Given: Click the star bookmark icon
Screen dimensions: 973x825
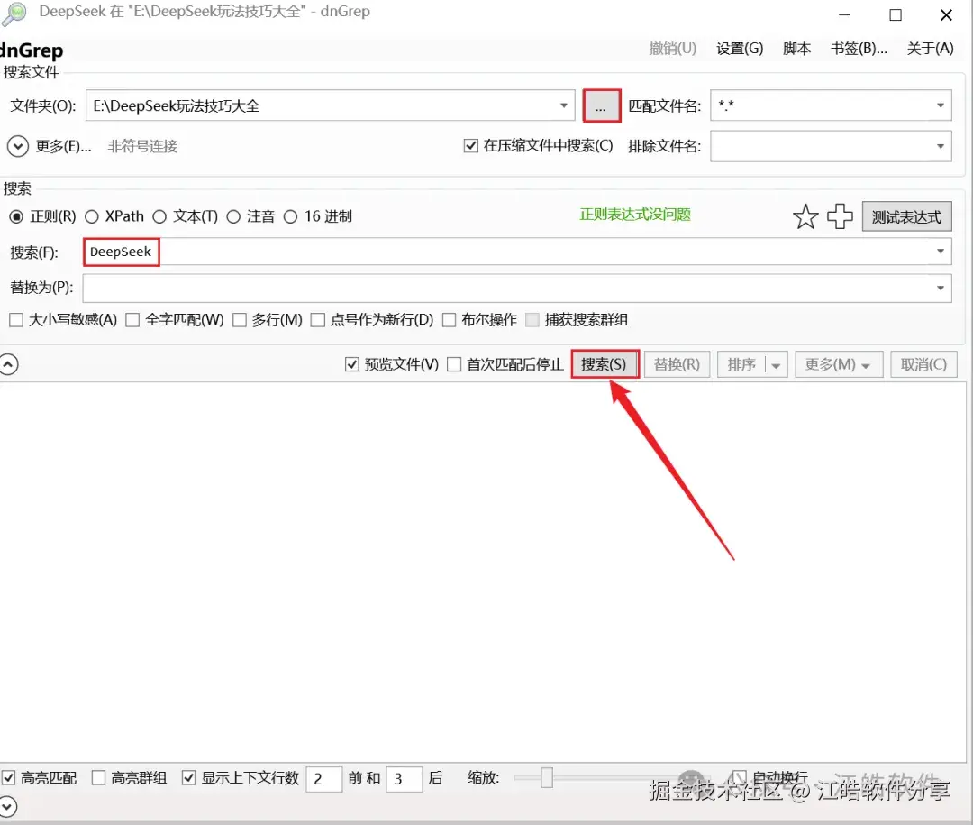Looking at the screenshot, I should [805, 215].
